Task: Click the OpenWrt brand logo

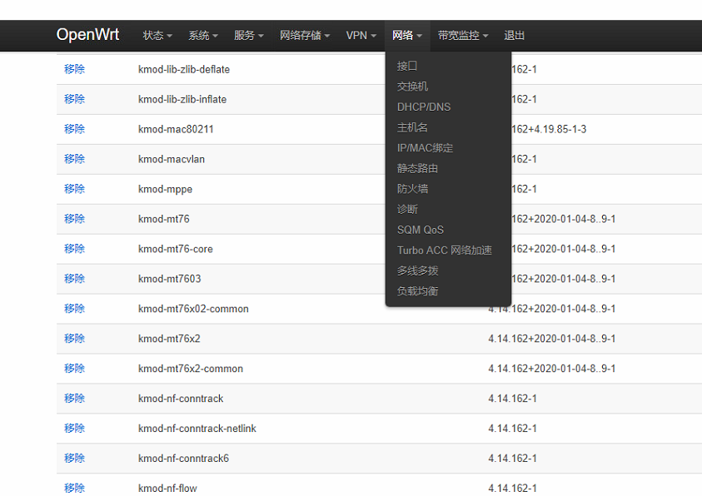Action: pos(87,35)
